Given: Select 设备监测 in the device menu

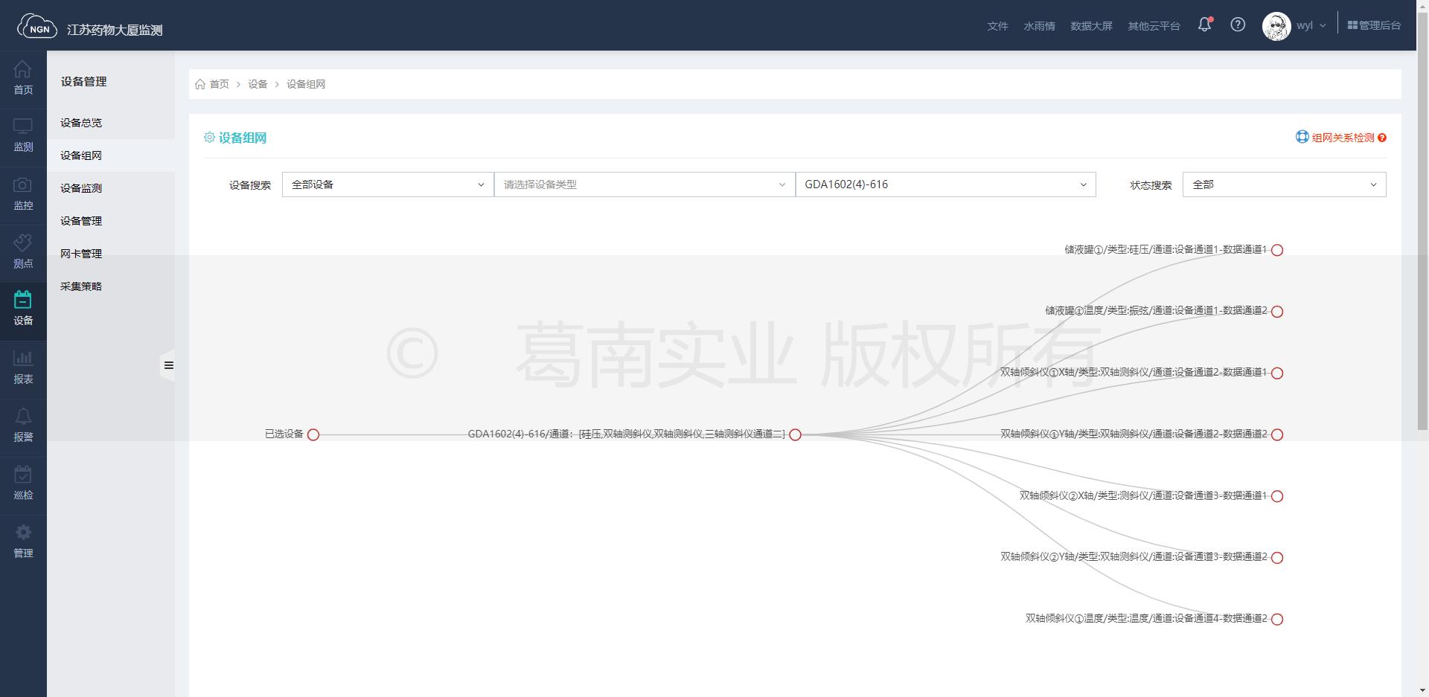Looking at the screenshot, I should [81, 188].
